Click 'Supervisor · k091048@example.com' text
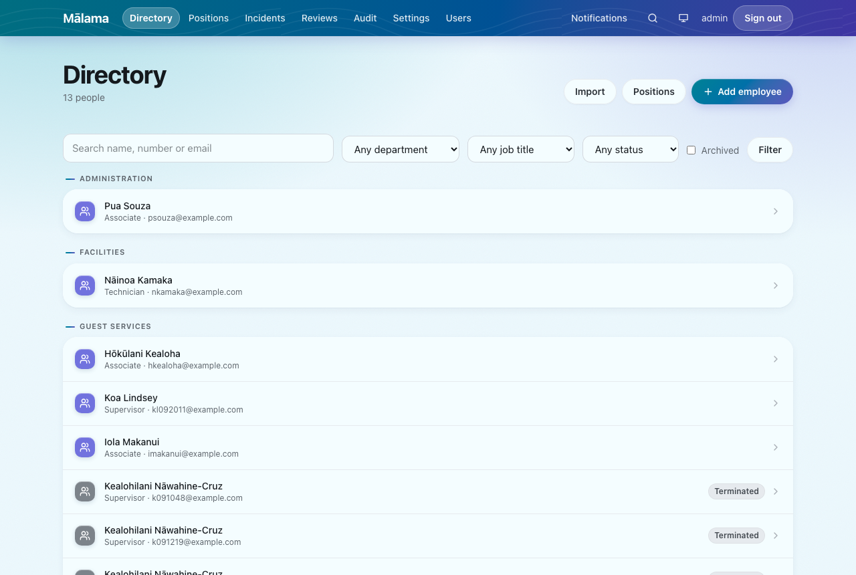The image size is (856, 575). [x=173, y=498]
